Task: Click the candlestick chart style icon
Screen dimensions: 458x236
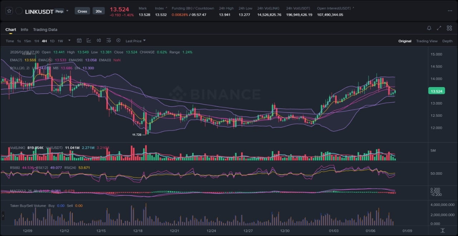Action: (x=99, y=41)
